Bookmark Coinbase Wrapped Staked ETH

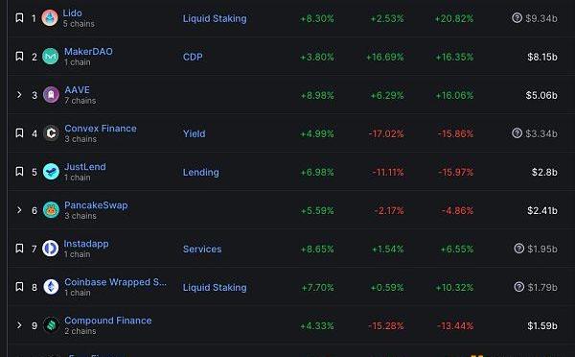pos(19,287)
